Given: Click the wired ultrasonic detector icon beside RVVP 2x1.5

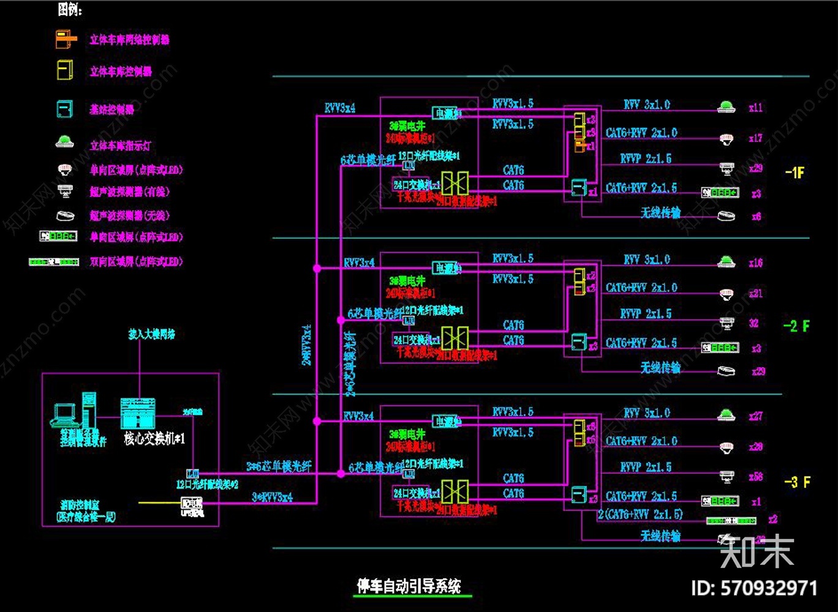Looking at the screenshot, I should 727,168.
